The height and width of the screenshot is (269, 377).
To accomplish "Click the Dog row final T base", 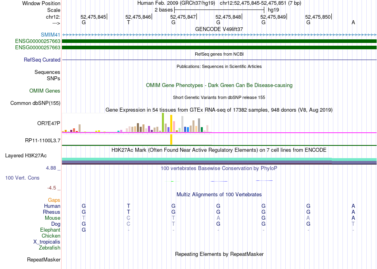I will coord(353,224).
